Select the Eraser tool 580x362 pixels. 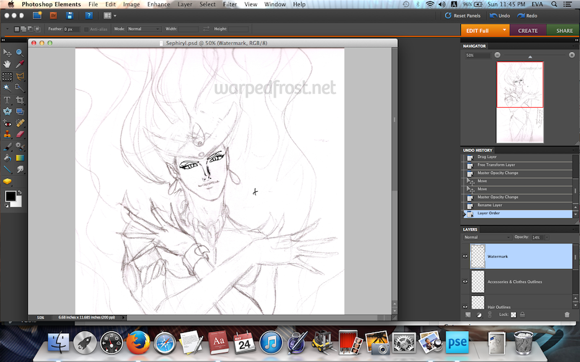click(20, 134)
